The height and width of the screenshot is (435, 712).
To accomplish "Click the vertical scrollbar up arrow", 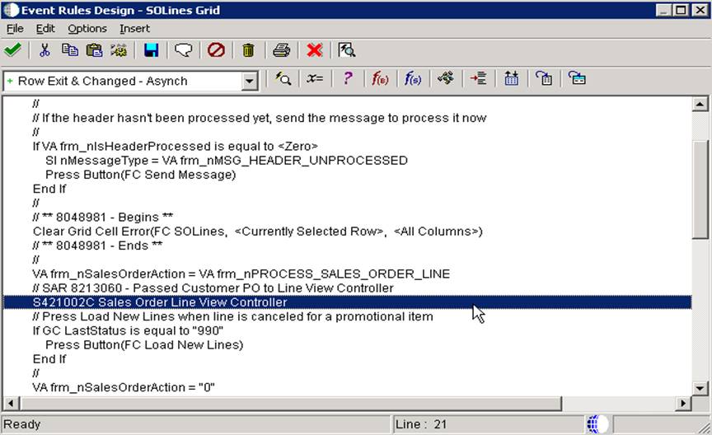I will point(700,105).
